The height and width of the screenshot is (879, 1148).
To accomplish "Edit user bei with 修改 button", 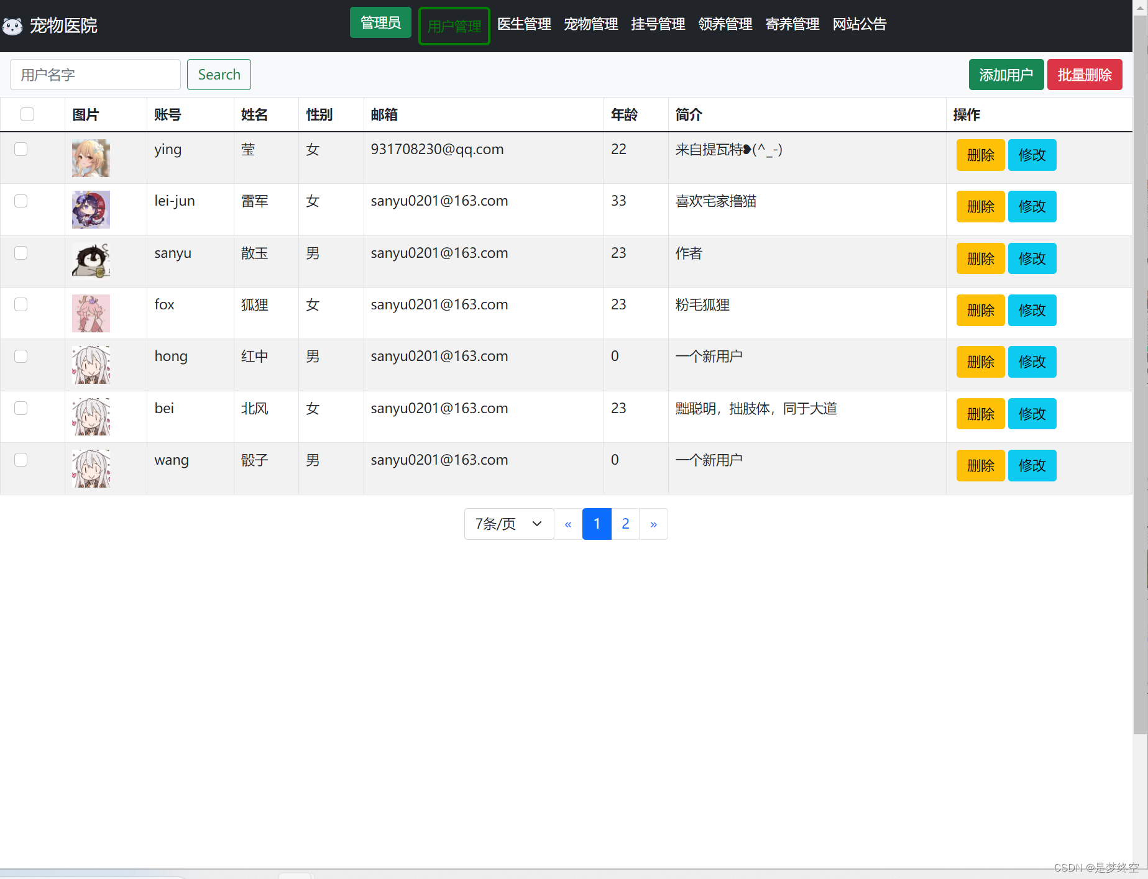I will coord(1032,414).
